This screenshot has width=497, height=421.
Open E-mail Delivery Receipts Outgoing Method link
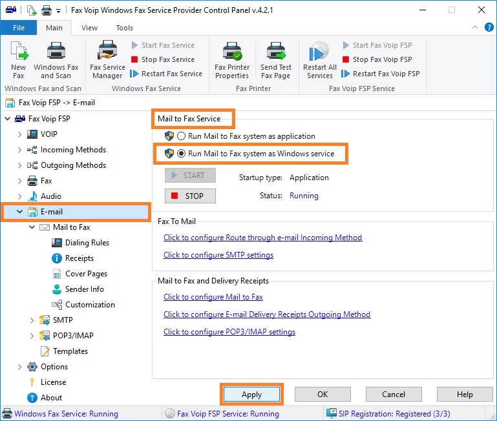coord(267,314)
